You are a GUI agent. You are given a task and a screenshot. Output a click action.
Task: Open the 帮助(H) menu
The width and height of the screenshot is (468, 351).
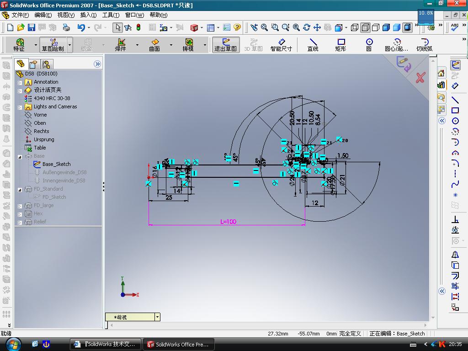click(x=159, y=15)
